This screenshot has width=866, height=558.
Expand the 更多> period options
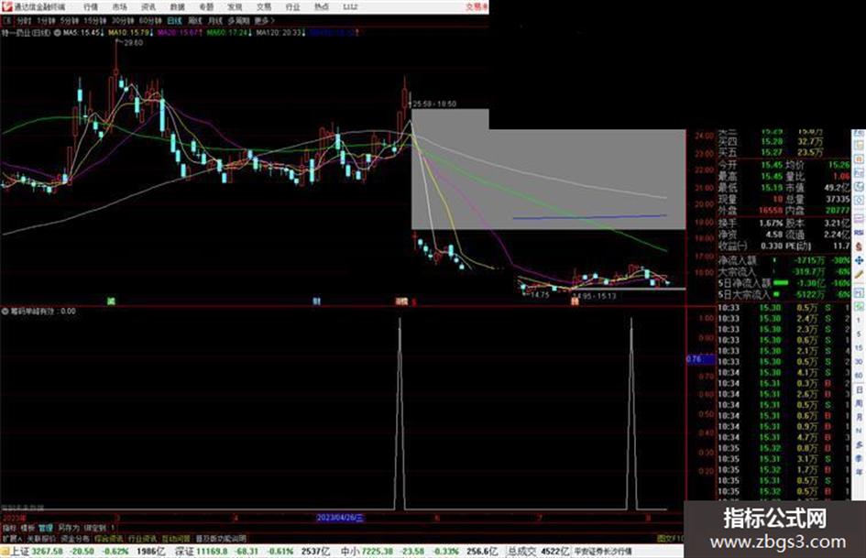click(264, 20)
